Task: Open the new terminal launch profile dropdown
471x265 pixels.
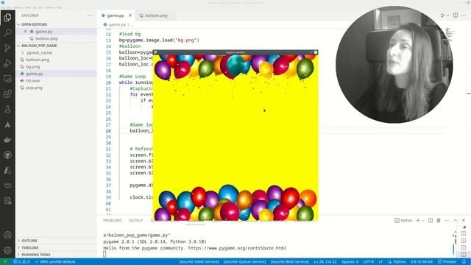Action: pyautogui.click(x=423, y=221)
